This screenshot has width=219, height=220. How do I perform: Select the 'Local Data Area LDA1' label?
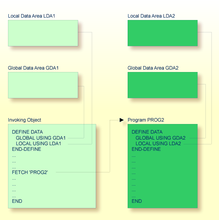32,16
